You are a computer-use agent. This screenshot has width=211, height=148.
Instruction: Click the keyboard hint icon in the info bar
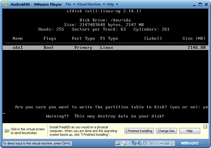point(7,131)
